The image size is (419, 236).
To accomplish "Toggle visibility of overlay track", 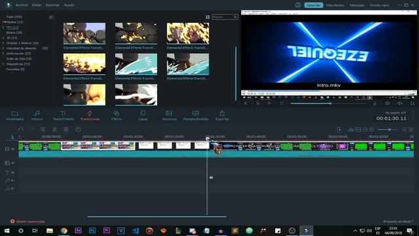I will pos(12,163).
